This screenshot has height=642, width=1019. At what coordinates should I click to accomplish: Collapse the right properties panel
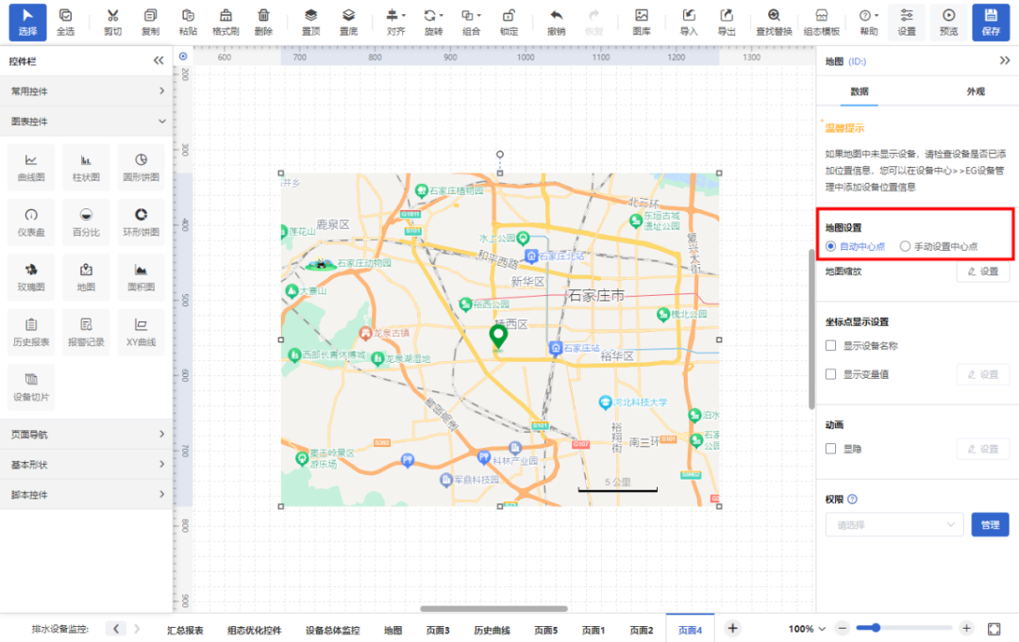click(1005, 61)
